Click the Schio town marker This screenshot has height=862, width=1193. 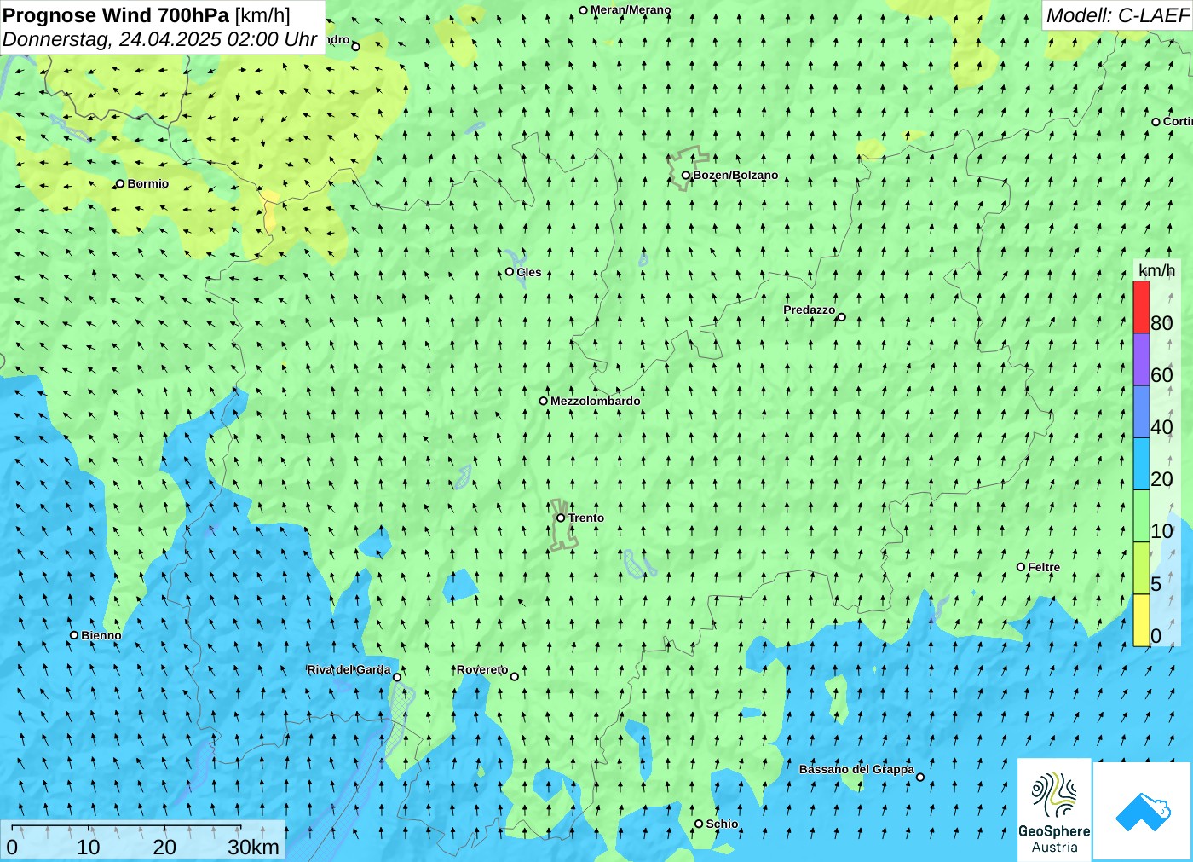tap(699, 824)
